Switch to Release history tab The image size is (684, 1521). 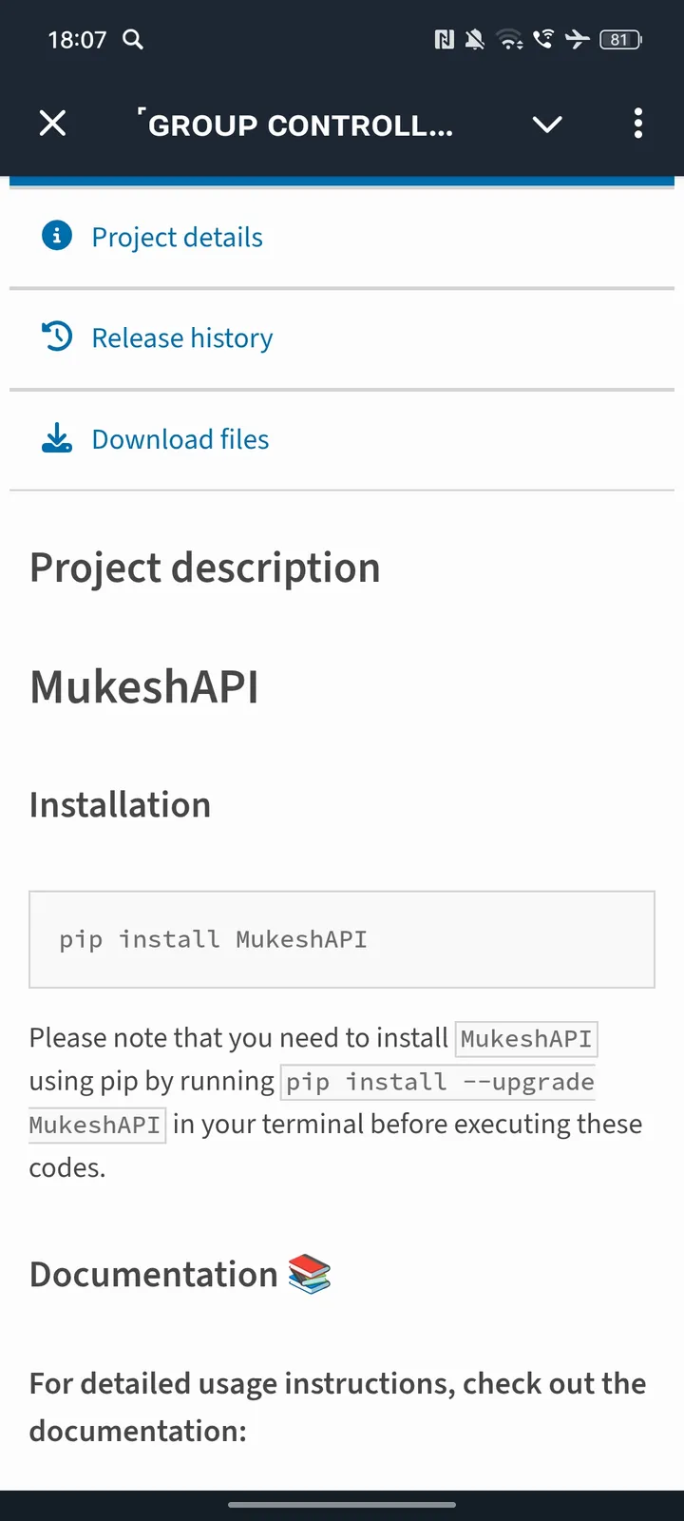[x=182, y=338]
